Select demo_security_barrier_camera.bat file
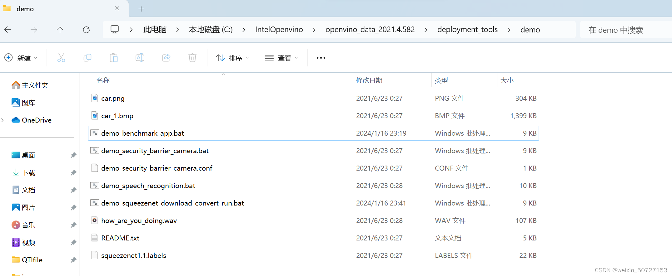672x276 pixels. 313,151
